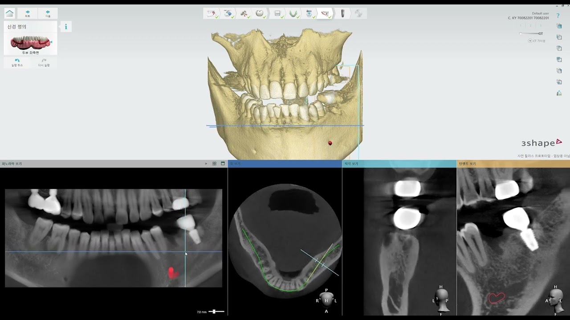
Task: Select visibility preset number 1
Action: 521,25
